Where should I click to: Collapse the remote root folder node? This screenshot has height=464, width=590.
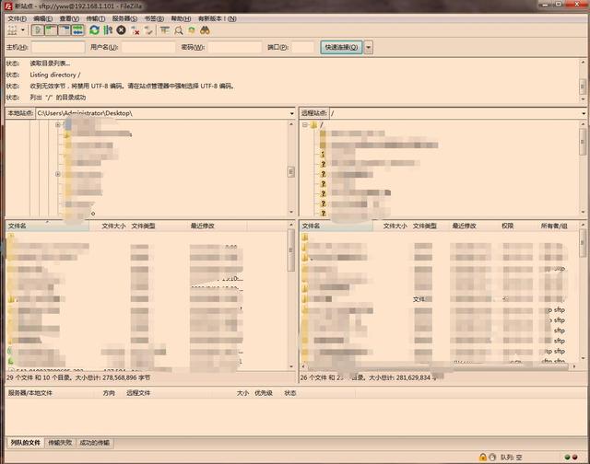305,124
